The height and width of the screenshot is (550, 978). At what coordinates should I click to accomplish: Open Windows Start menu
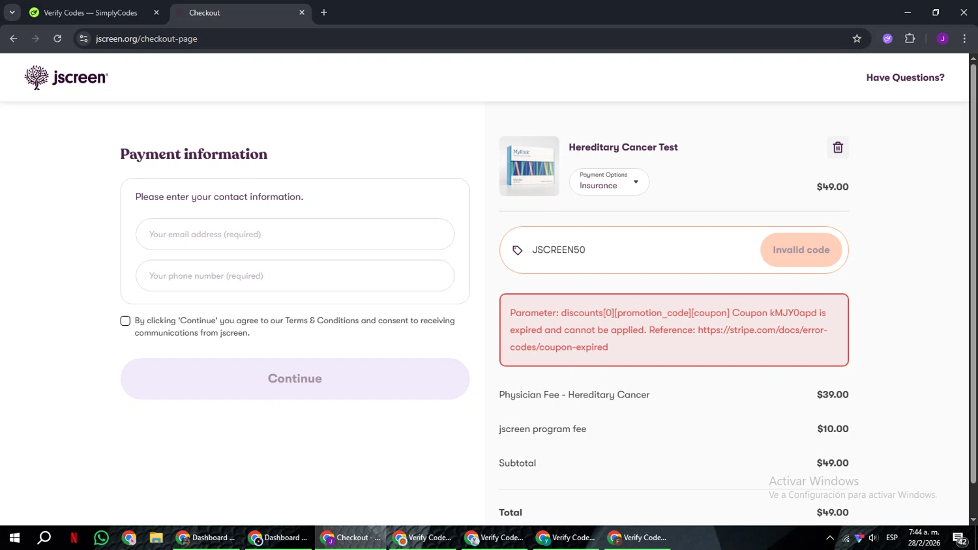[14, 538]
